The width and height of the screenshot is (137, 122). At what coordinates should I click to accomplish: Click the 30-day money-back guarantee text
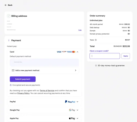point(111,65)
